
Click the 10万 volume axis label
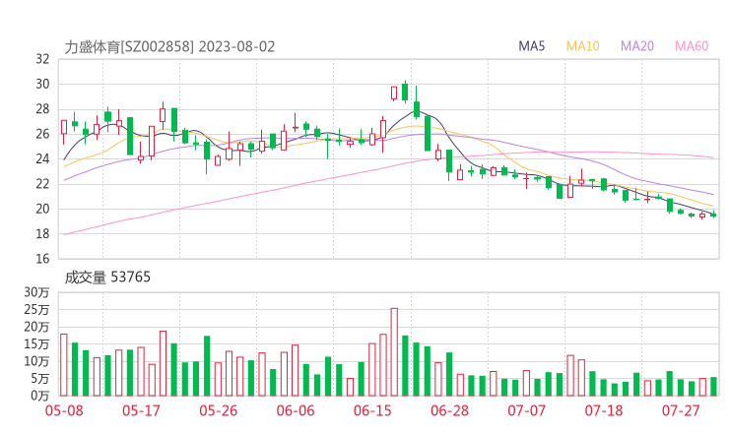[36, 361]
